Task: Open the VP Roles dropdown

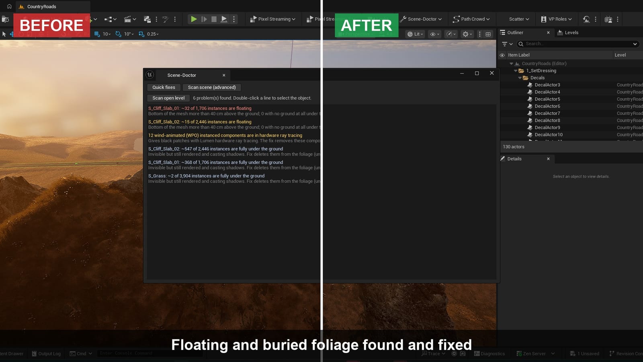Action: (557, 19)
